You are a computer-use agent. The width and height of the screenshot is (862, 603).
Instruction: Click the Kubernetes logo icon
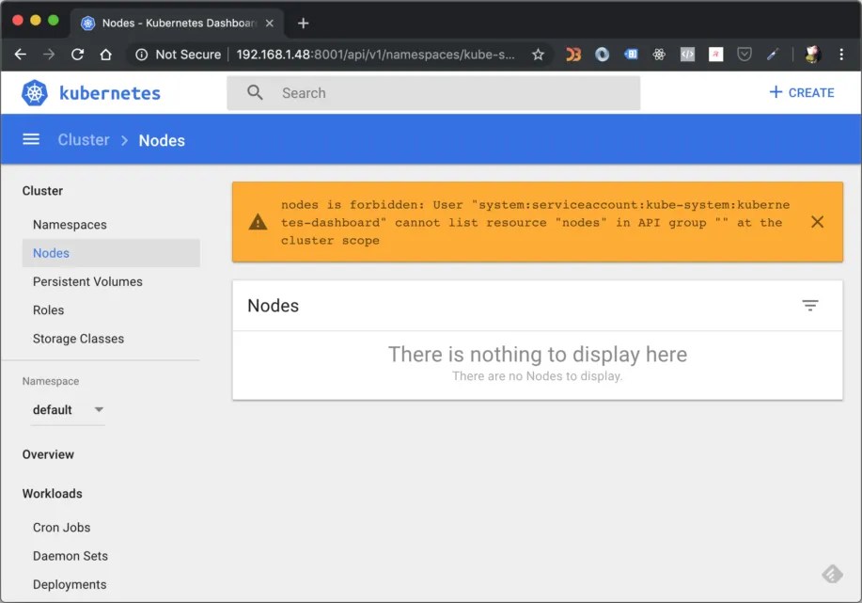(x=34, y=92)
